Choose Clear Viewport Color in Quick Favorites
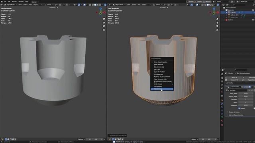This screenshot has height=143, width=255. [x=160, y=79]
